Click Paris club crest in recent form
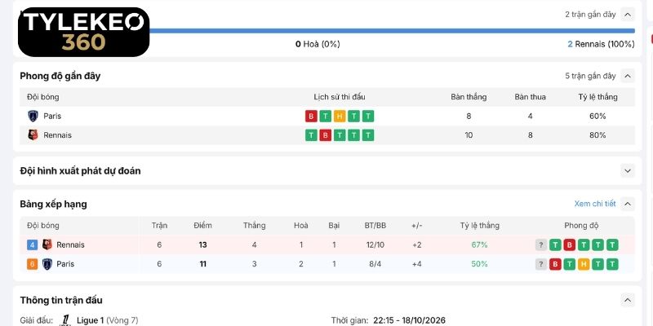The width and height of the screenshot is (653, 326). tap(33, 116)
